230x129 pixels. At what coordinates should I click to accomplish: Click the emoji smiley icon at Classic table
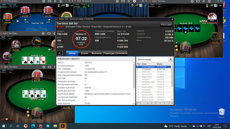(28, 112)
